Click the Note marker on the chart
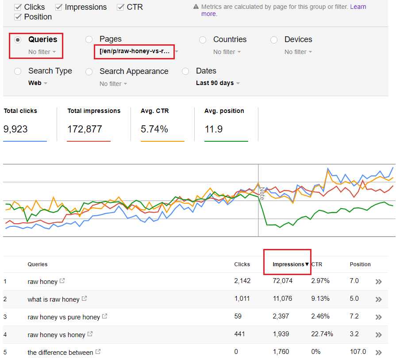396x361 pixels. click(261, 194)
